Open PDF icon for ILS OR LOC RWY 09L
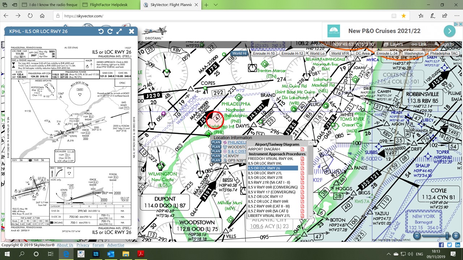 pos(302,163)
